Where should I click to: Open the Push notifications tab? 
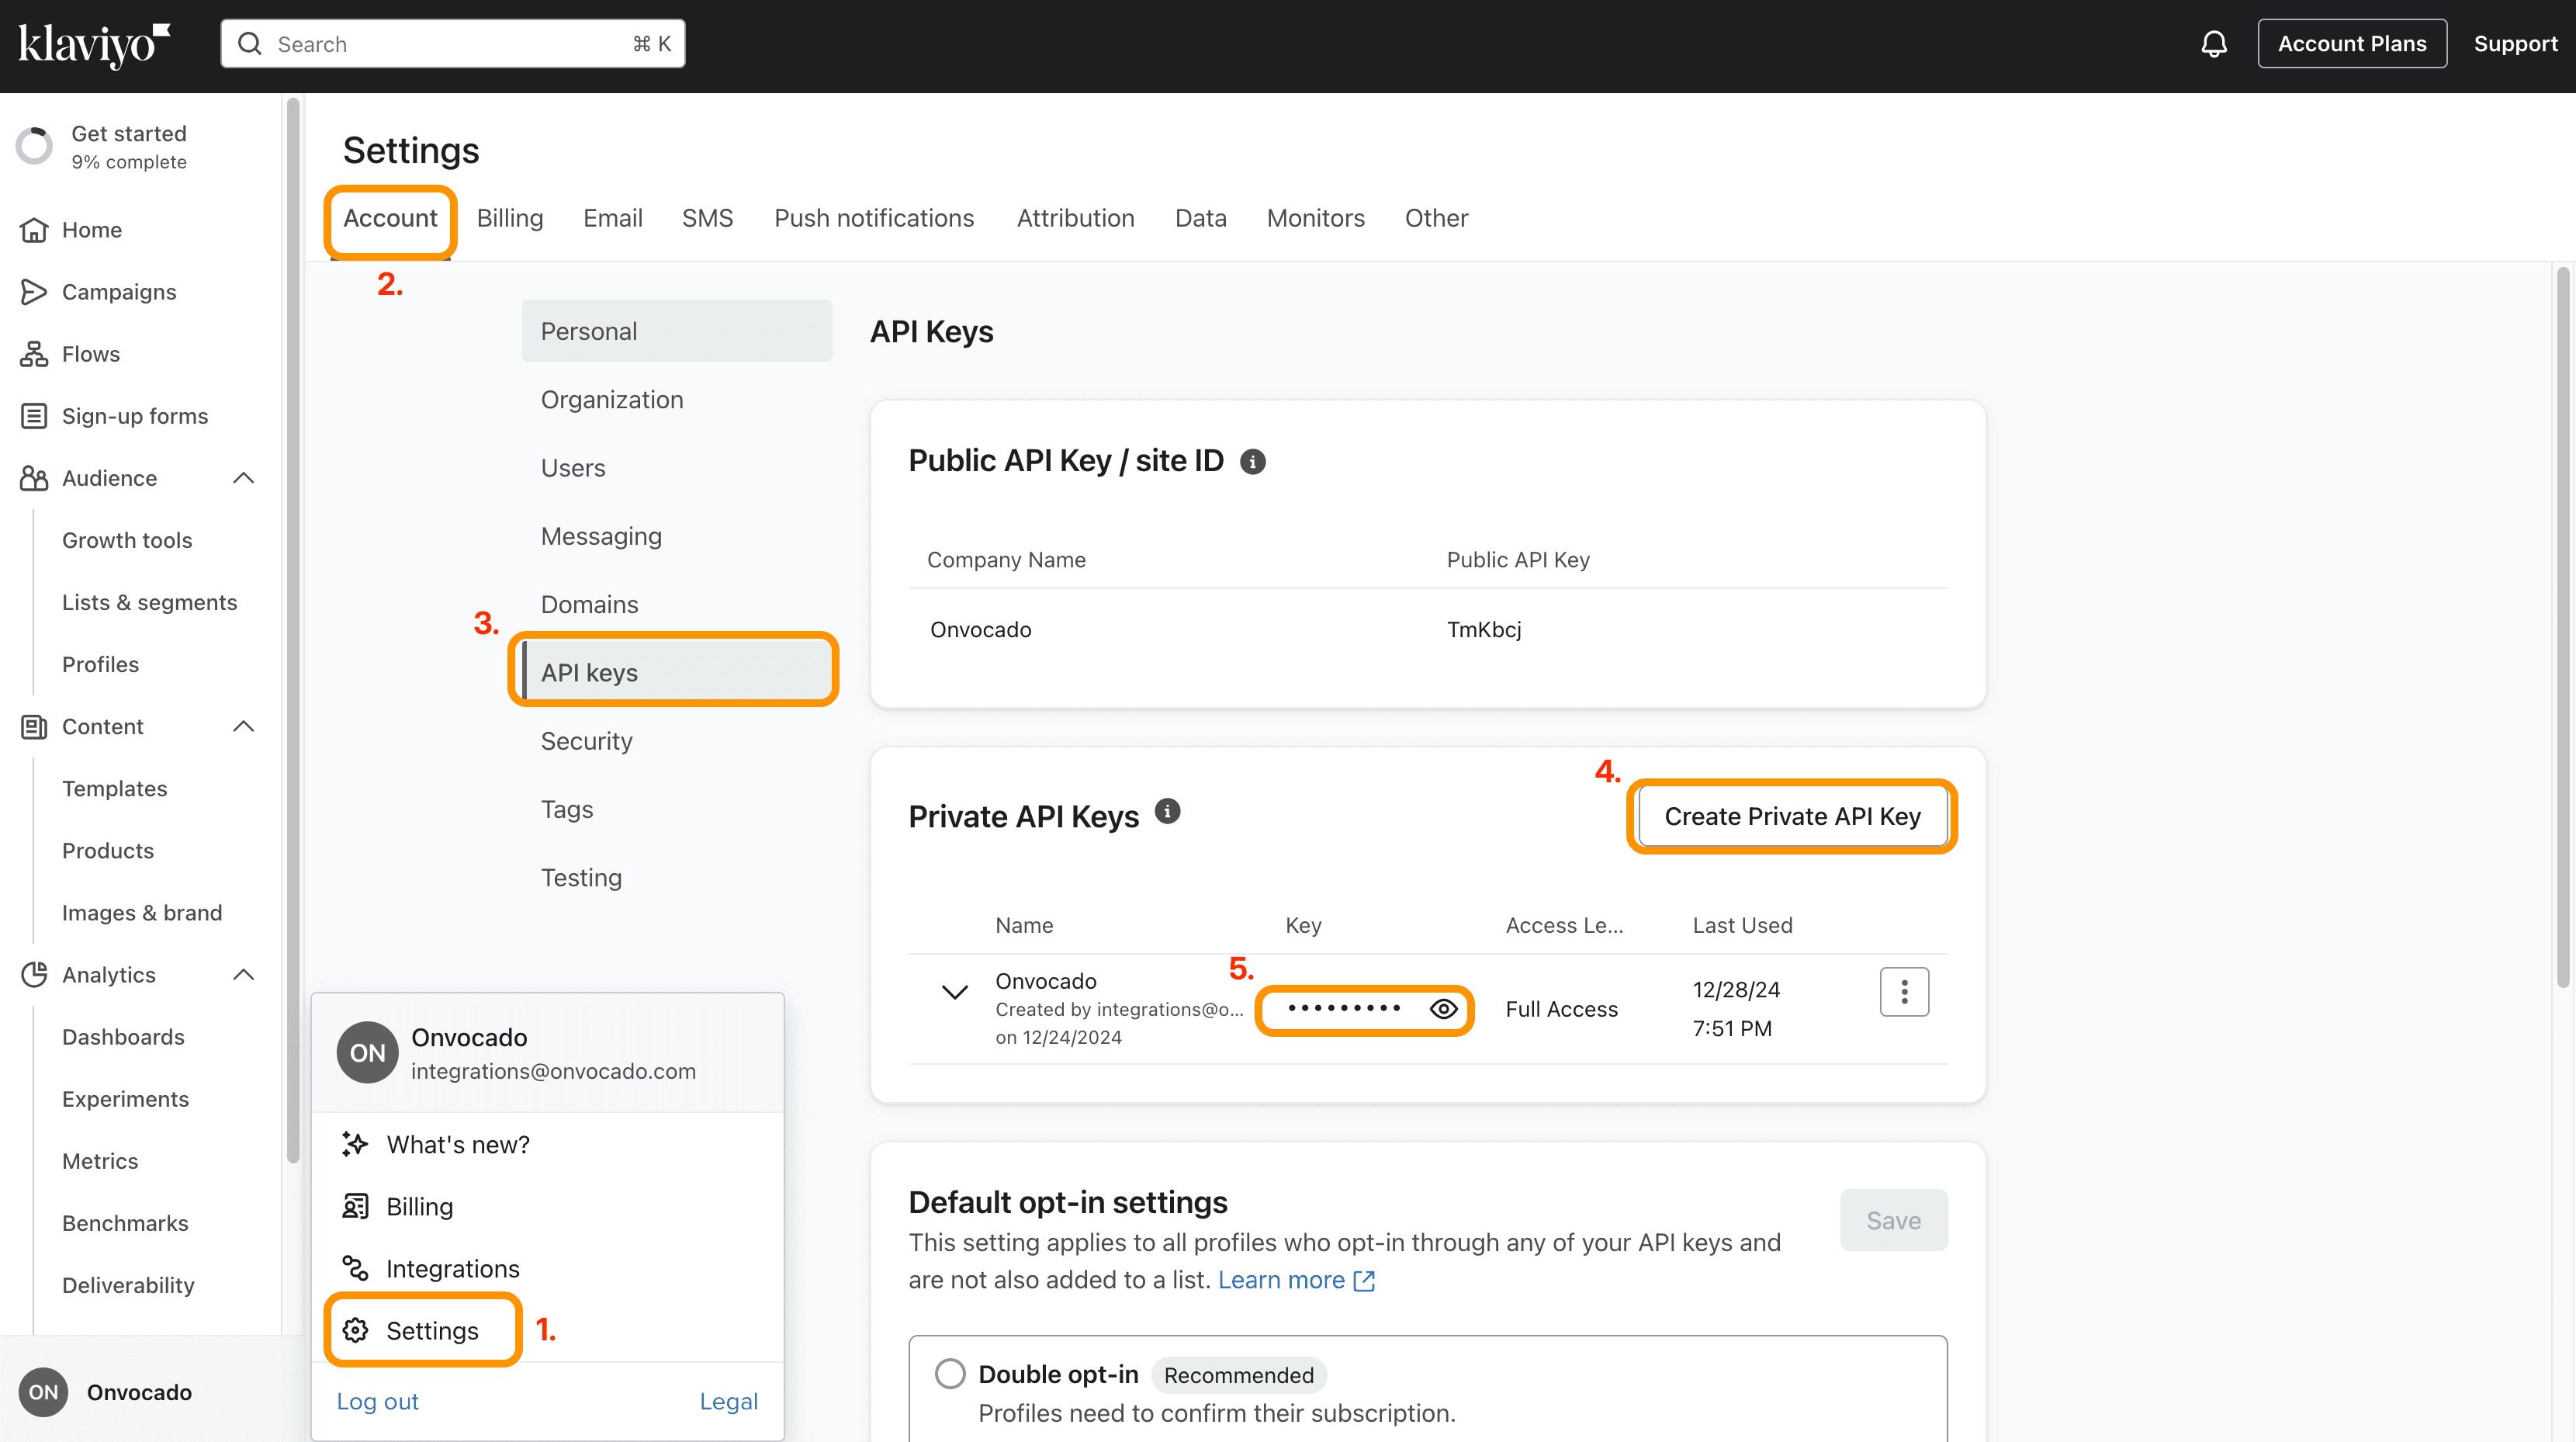[x=874, y=218]
